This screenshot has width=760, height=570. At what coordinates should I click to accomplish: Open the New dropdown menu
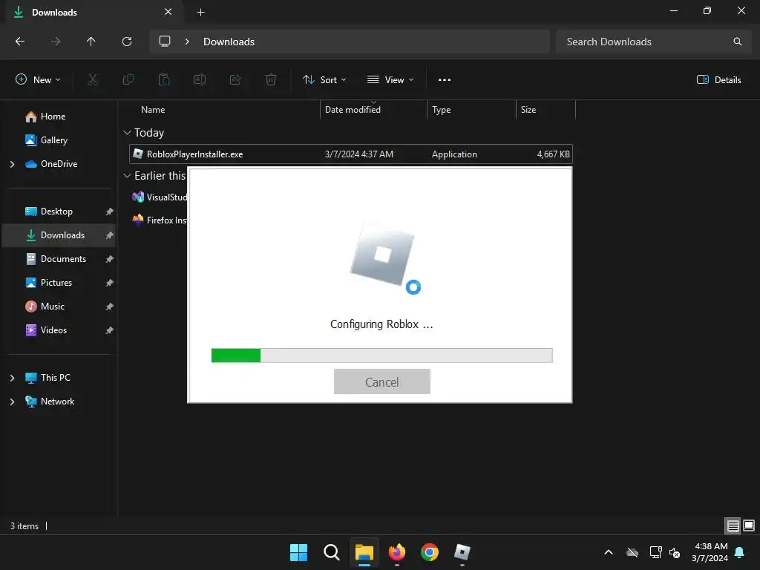click(x=38, y=79)
